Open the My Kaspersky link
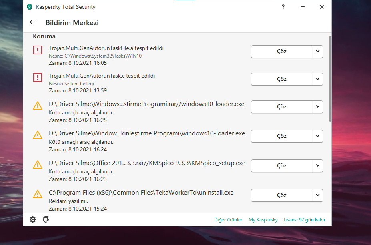The height and width of the screenshot is (245, 371). [263, 220]
